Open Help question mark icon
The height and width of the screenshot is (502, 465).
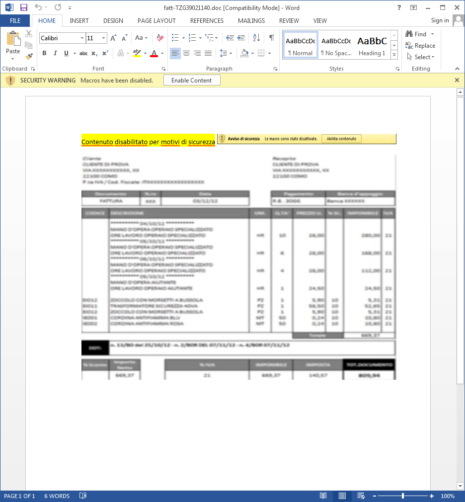pyautogui.click(x=399, y=7)
